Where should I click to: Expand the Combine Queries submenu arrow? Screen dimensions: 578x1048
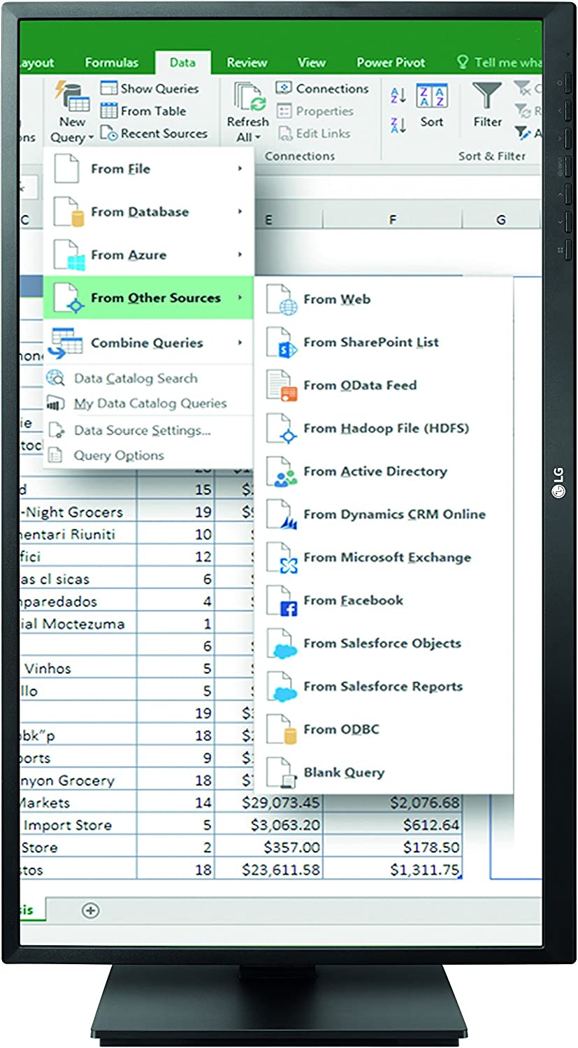(x=240, y=342)
